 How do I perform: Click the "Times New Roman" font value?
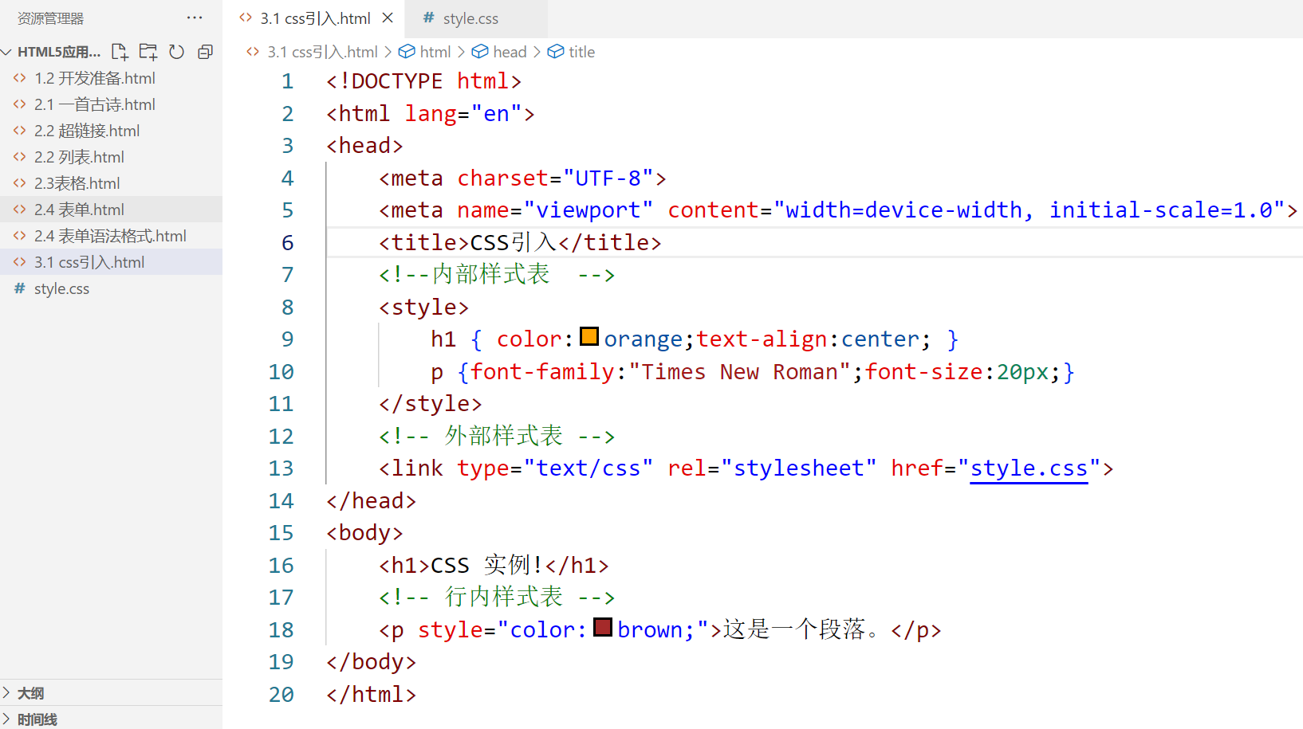click(x=740, y=372)
